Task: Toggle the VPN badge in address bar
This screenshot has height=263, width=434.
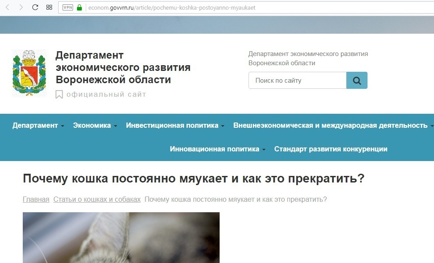Action: point(68,7)
